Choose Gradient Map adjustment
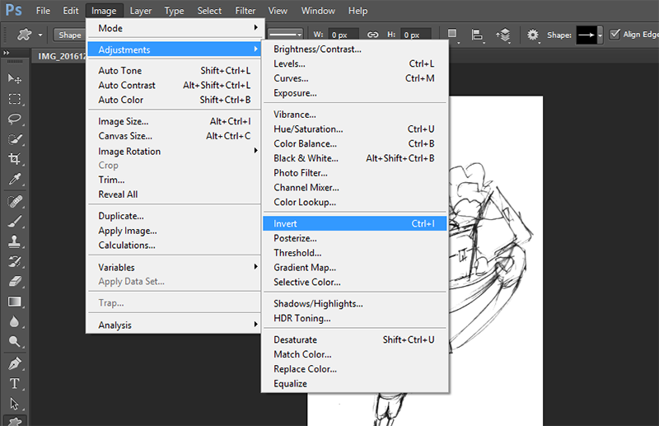Screen dimensions: 659x426 (x=355, y=268)
